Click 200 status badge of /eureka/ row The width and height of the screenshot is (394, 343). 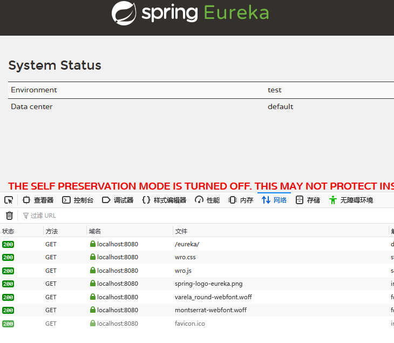[8, 245]
